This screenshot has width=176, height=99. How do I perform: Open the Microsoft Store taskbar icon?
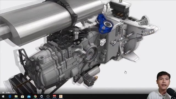(23, 97)
